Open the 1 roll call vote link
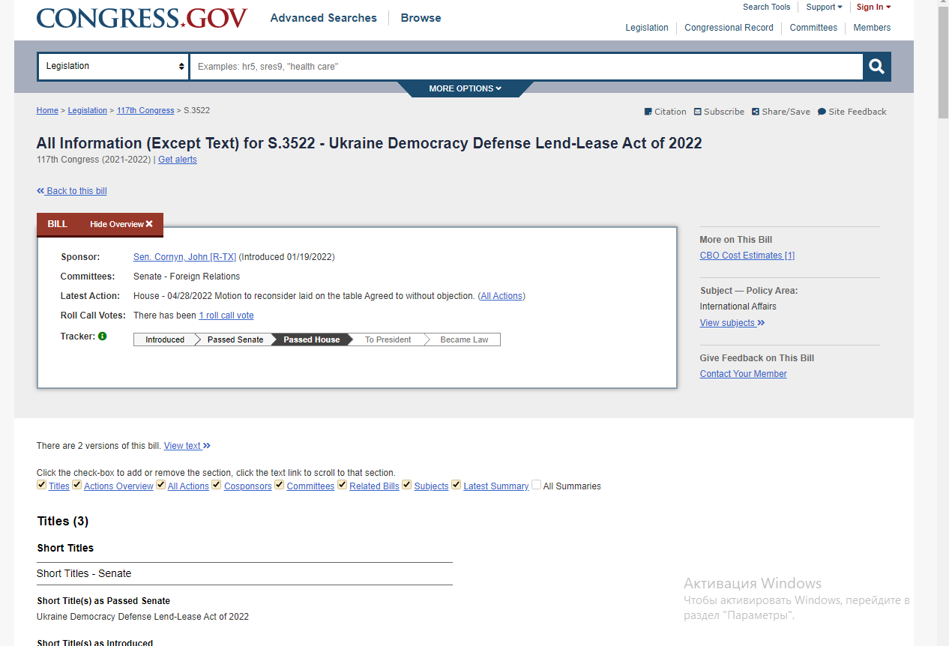Screen dimensions: 949x646 (226, 316)
